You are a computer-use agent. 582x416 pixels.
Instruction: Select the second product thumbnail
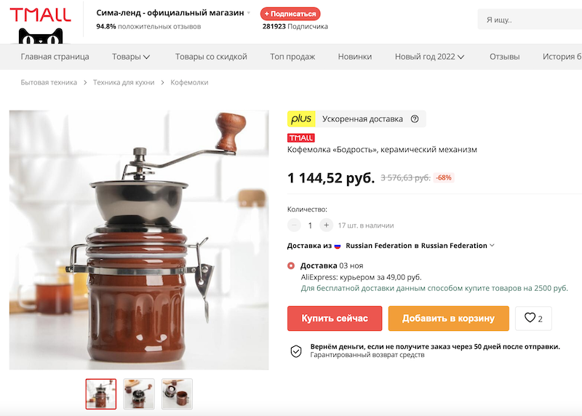pos(139,394)
